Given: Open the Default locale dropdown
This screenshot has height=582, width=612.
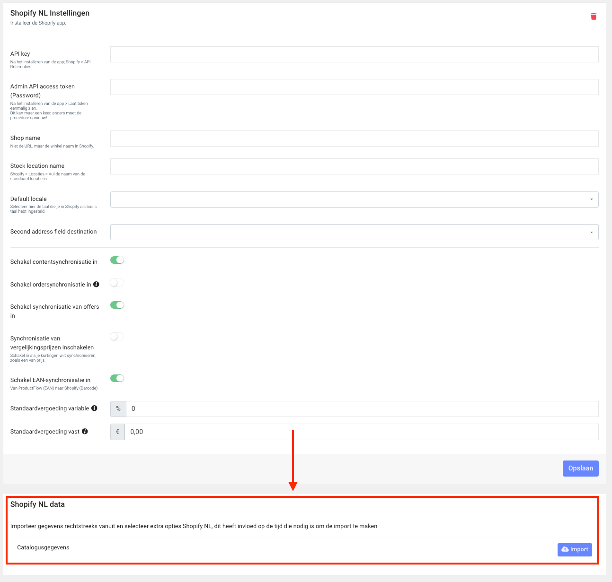Looking at the screenshot, I should (355, 200).
